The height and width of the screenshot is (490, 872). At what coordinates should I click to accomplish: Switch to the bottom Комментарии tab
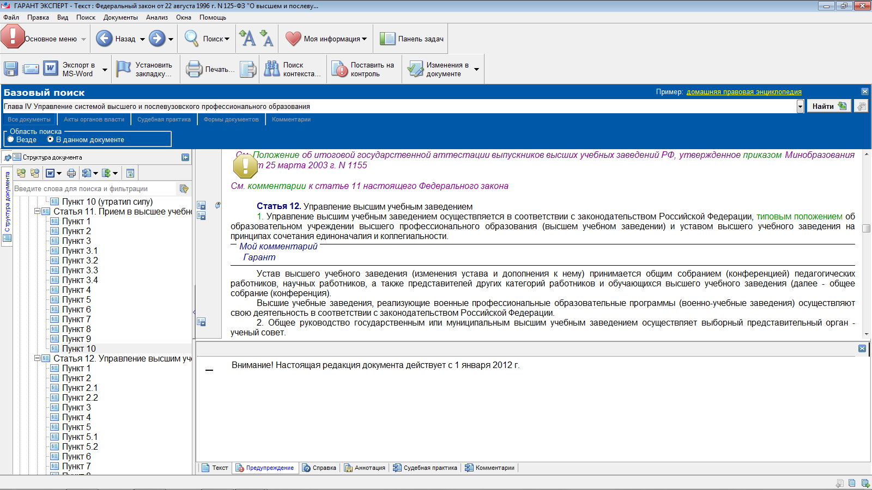point(489,468)
